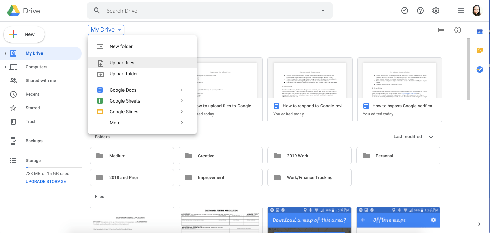The image size is (490, 233).
Task: Select My Drive in the sidebar
Action: tap(41, 53)
